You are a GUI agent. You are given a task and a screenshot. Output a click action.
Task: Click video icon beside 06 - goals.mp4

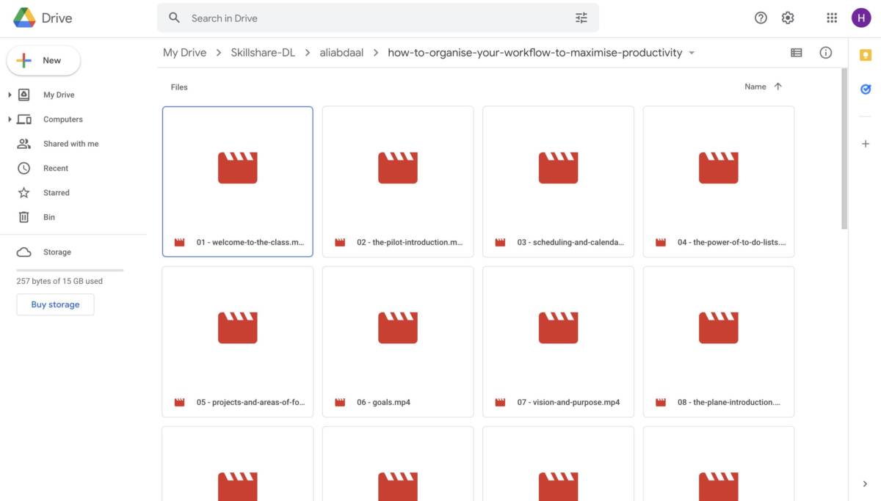(340, 402)
